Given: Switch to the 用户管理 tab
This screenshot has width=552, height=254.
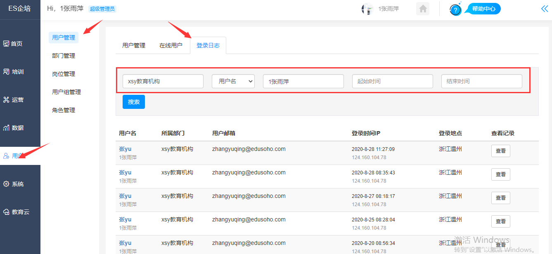Looking at the screenshot, I should pos(134,45).
